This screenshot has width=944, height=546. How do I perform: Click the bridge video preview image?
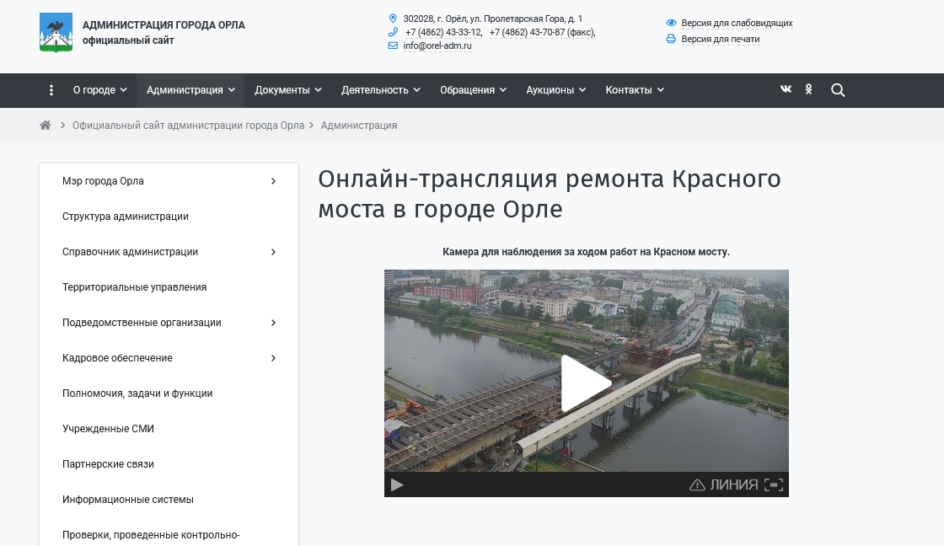[587, 371]
